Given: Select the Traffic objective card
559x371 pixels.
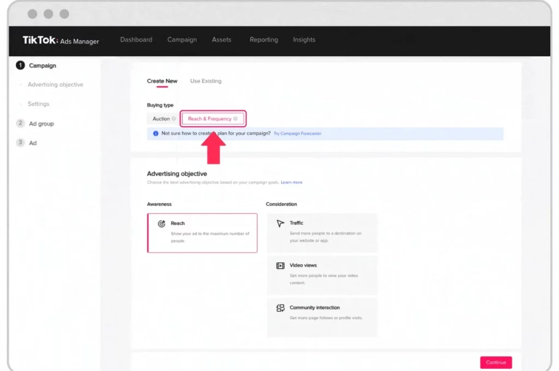Looking at the screenshot, I should click(x=322, y=233).
